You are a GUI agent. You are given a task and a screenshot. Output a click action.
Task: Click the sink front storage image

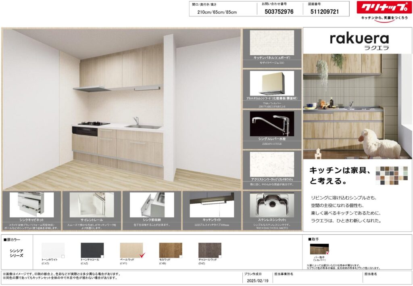(152, 205)
